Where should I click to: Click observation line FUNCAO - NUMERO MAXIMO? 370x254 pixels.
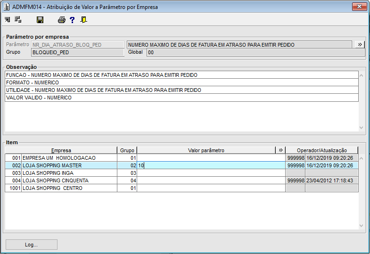coord(181,75)
